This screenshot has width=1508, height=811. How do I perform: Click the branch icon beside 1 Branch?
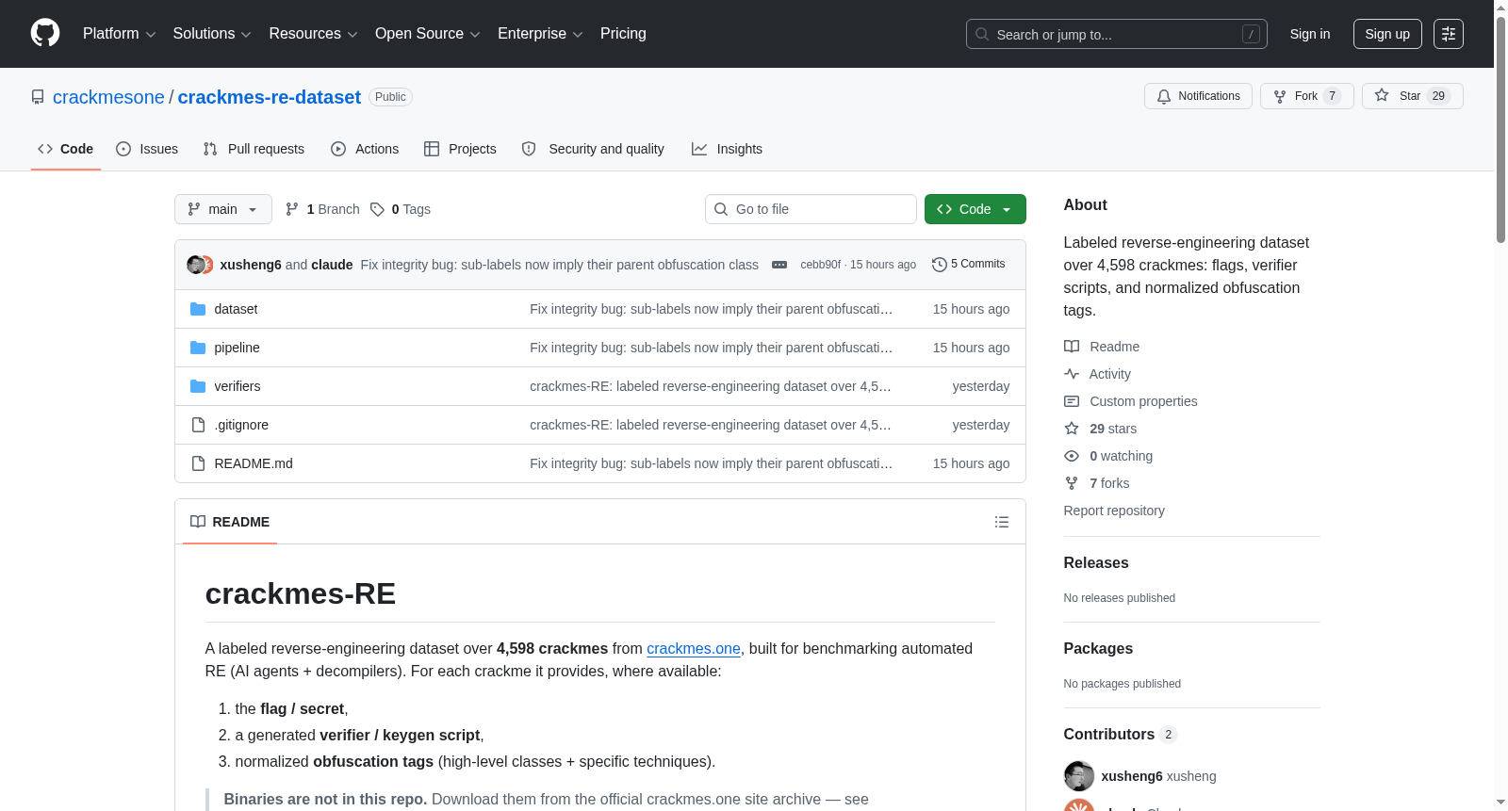click(292, 209)
